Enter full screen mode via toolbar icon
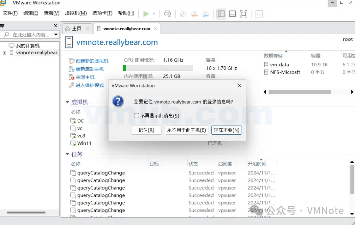Screen dimensions: 355x225 click(x=244, y=14)
